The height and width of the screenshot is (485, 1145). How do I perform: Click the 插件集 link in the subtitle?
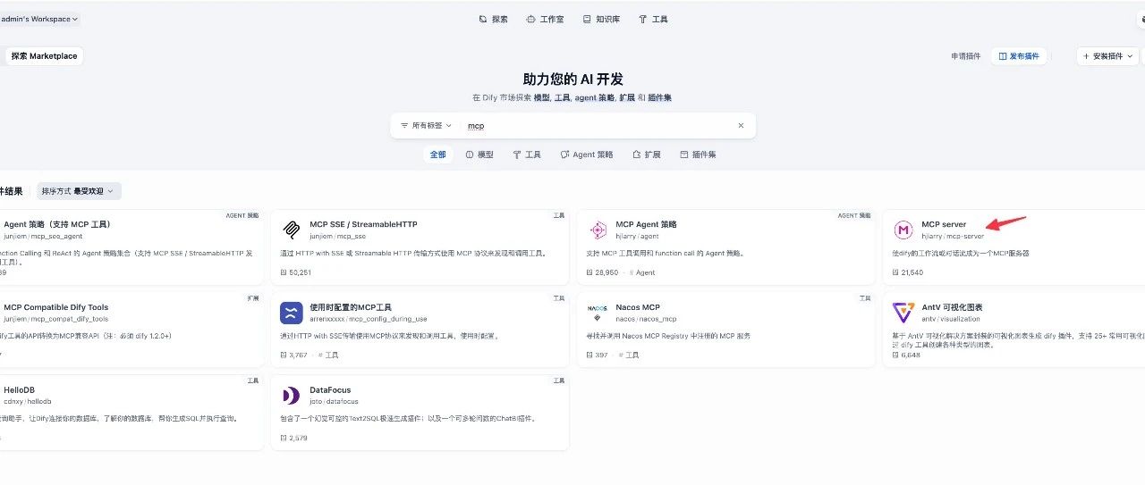click(660, 97)
